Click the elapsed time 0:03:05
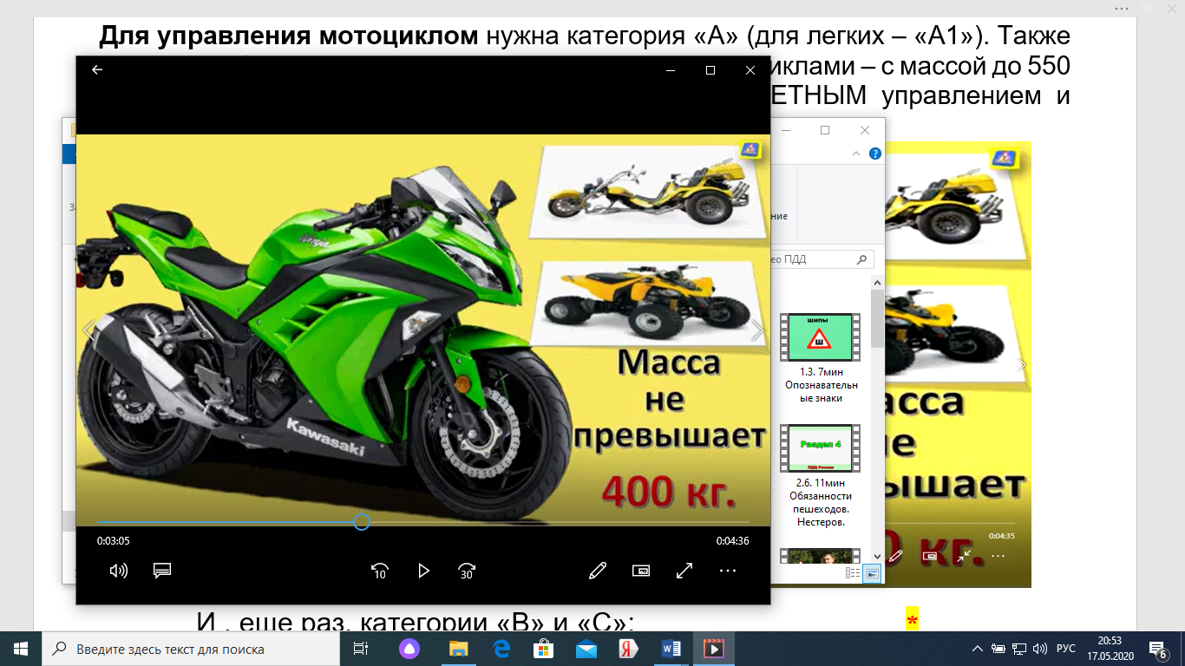Image resolution: width=1185 pixels, height=666 pixels. pos(114,541)
